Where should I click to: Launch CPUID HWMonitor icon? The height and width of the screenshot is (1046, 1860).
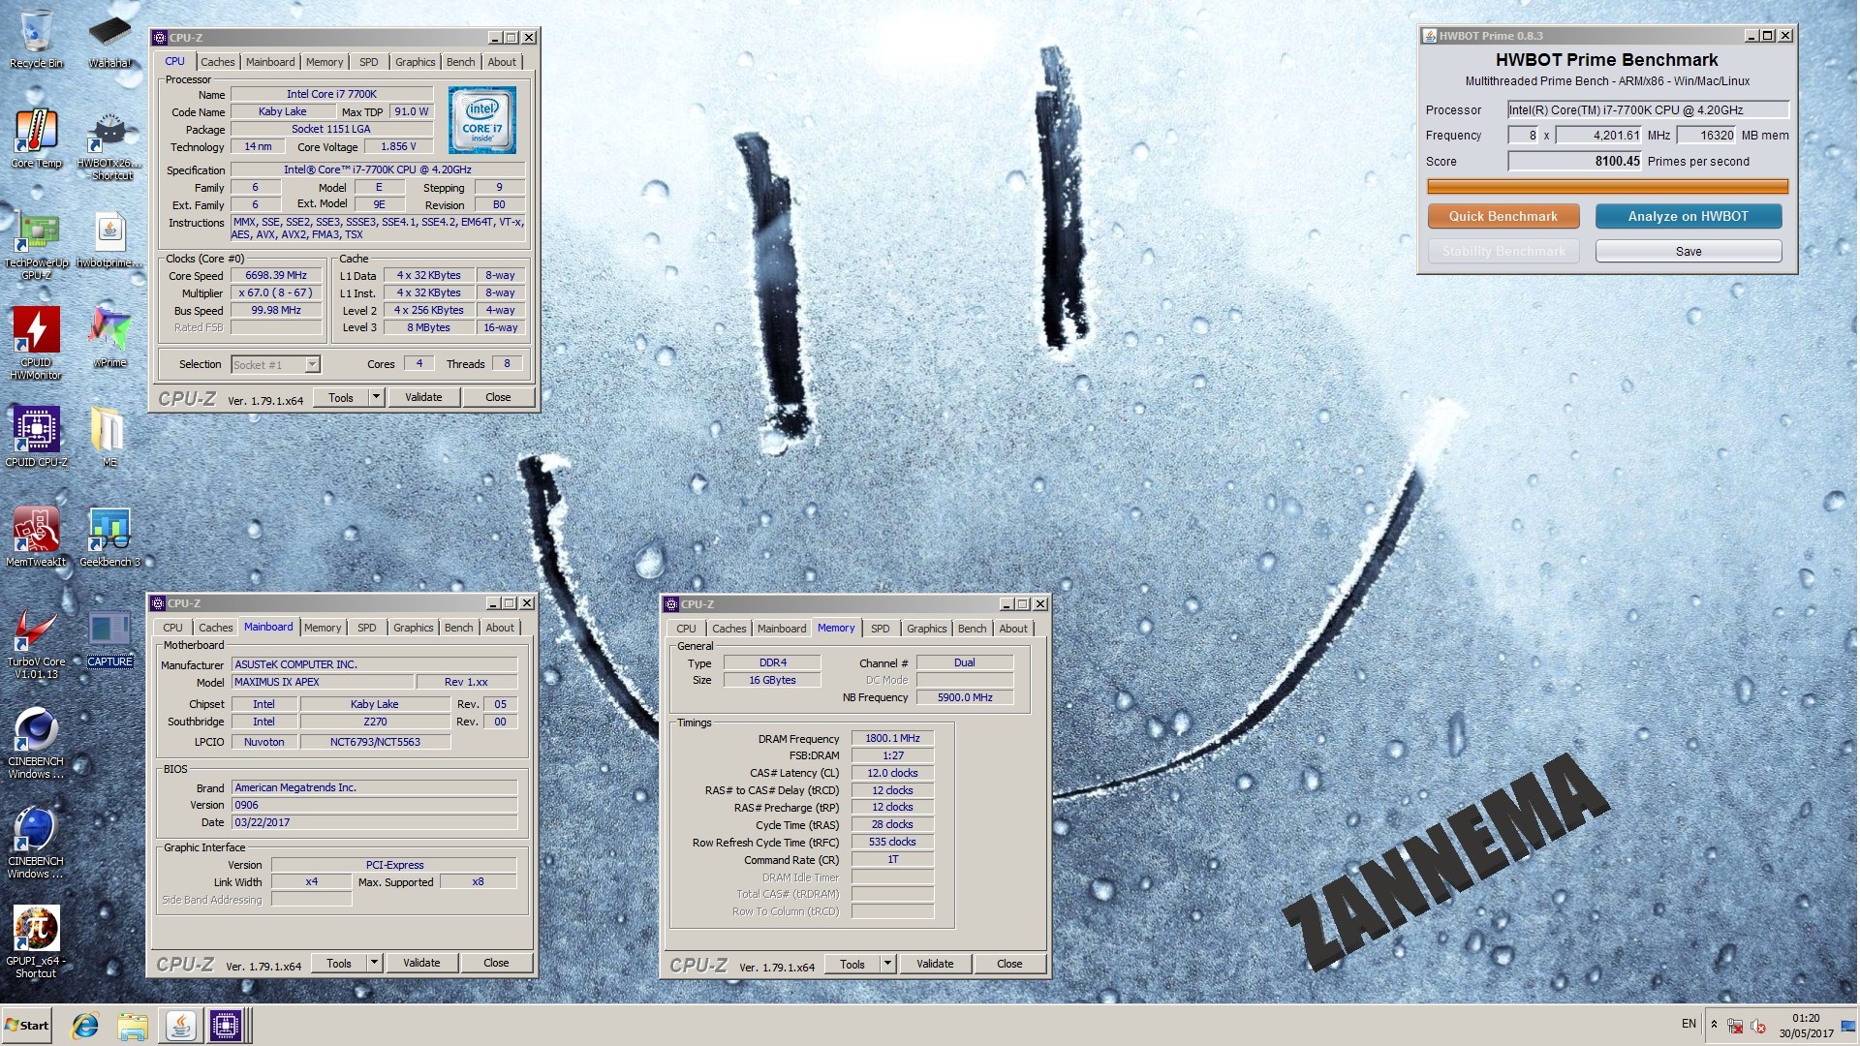point(36,343)
